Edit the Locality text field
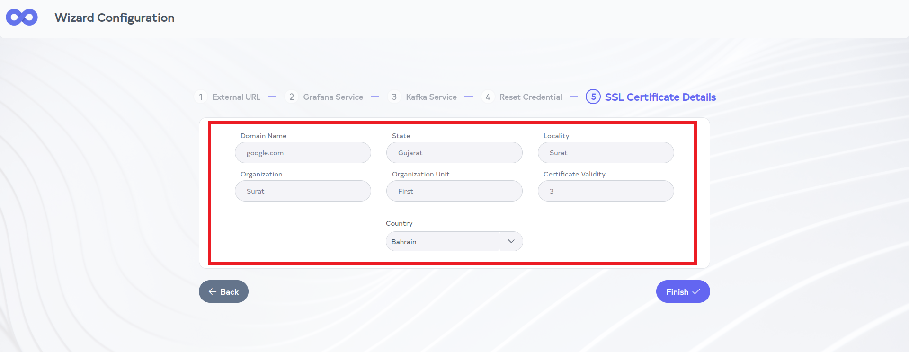Screen dimensions: 909x352 tap(606, 153)
